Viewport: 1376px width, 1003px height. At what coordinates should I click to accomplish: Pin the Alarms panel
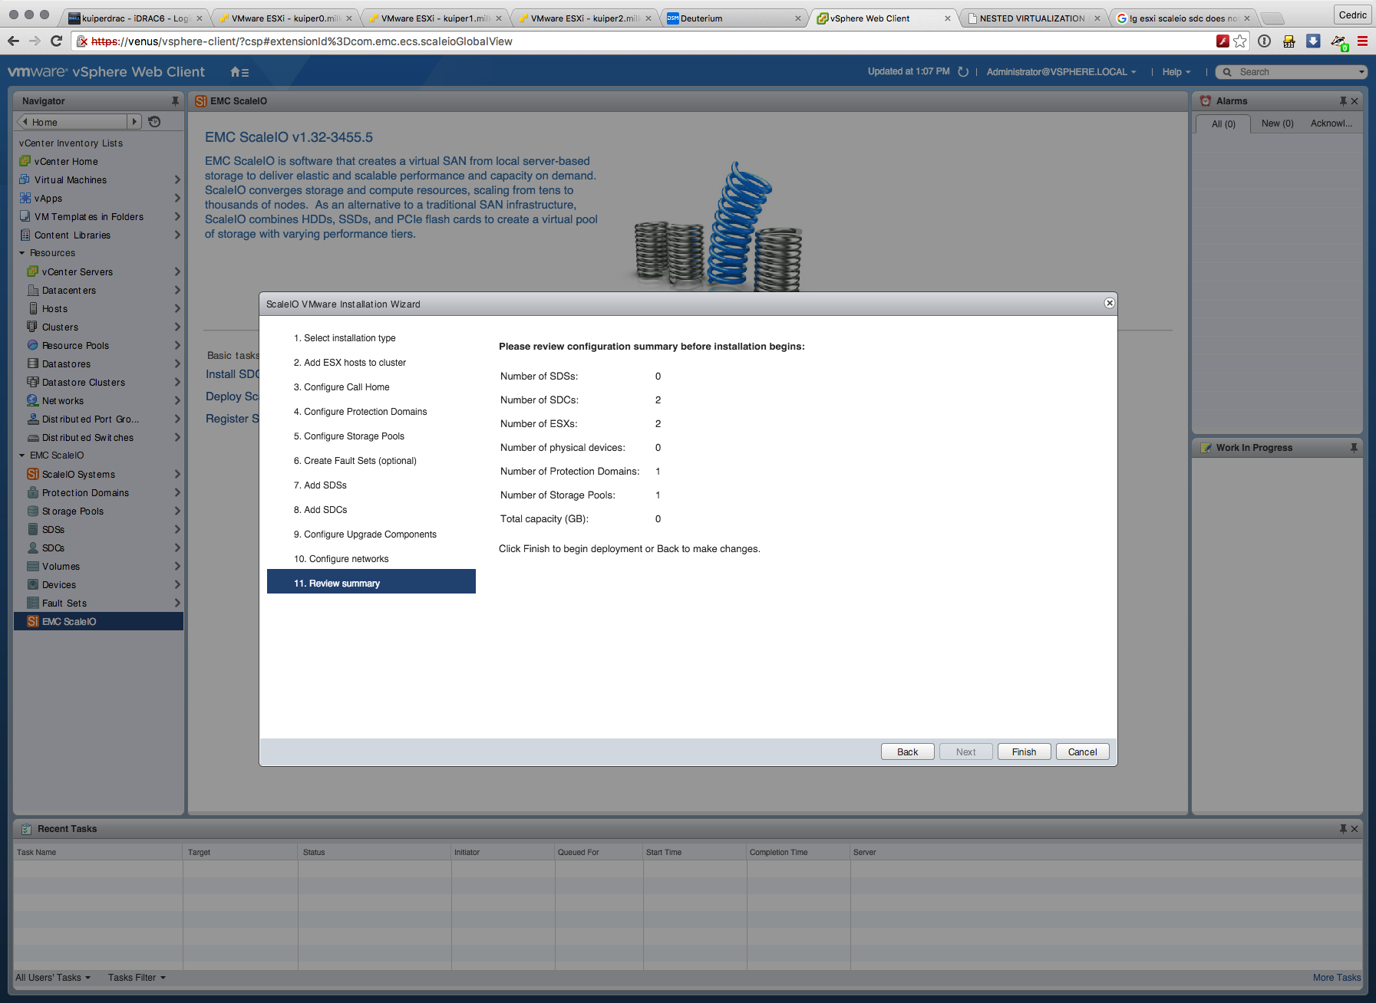coord(1343,101)
